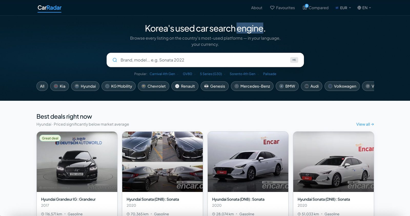Click the Volkswagen logo icon

pyautogui.click(x=330, y=86)
